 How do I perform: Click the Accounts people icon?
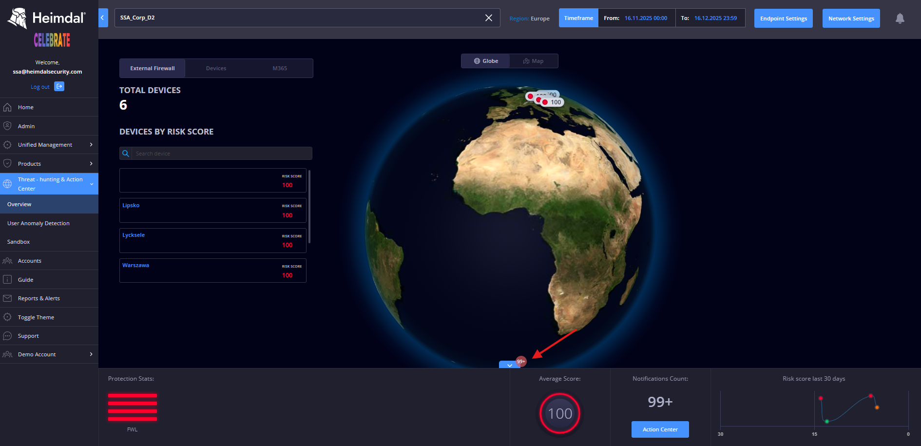pos(7,261)
